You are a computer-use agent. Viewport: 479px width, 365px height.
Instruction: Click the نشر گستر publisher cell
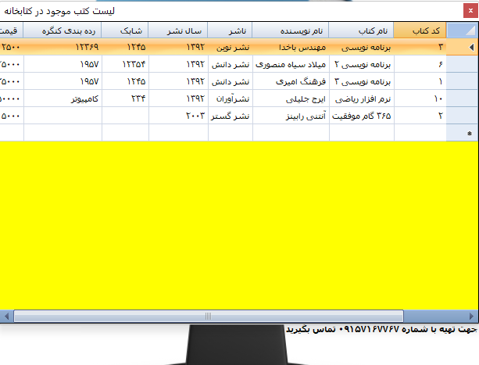coord(231,116)
